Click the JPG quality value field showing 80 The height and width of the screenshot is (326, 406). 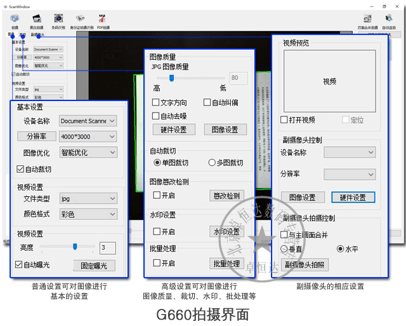pyautogui.click(x=239, y=78)
